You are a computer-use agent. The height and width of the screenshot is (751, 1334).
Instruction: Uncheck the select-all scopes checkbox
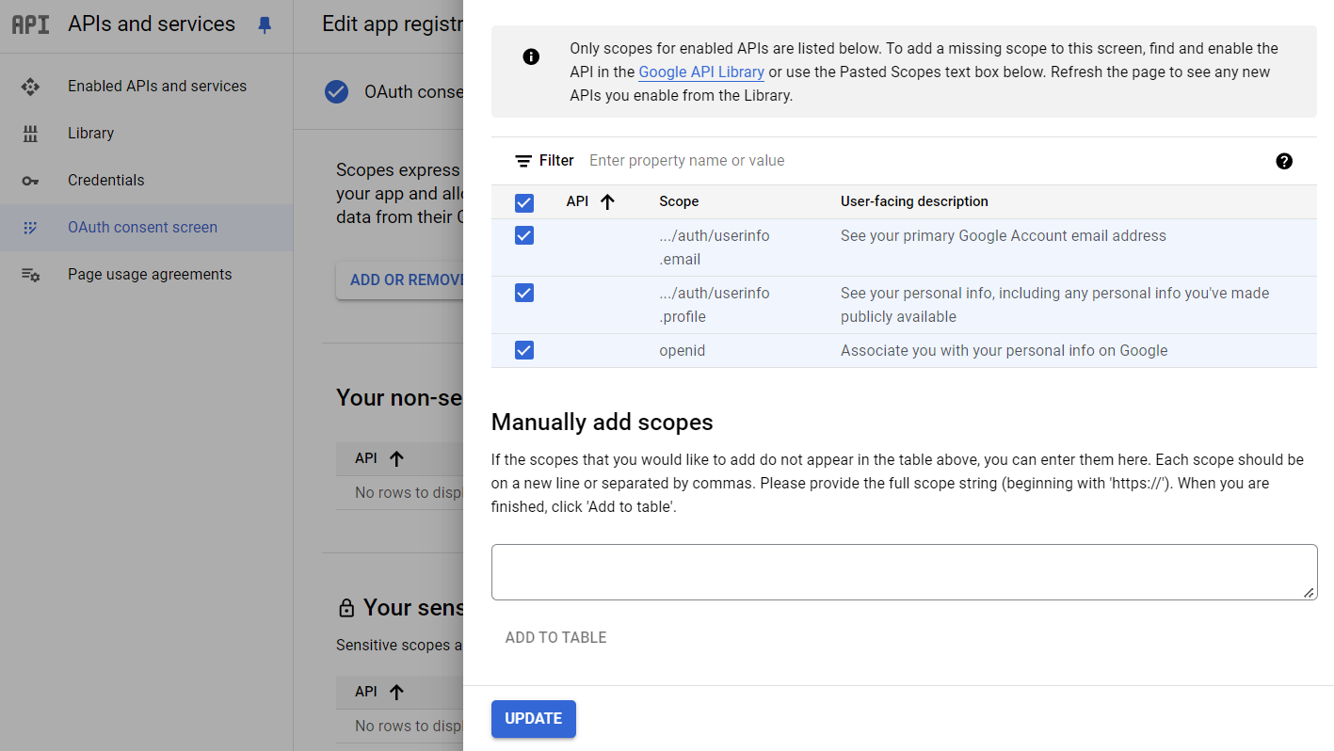tap(523, 201)
